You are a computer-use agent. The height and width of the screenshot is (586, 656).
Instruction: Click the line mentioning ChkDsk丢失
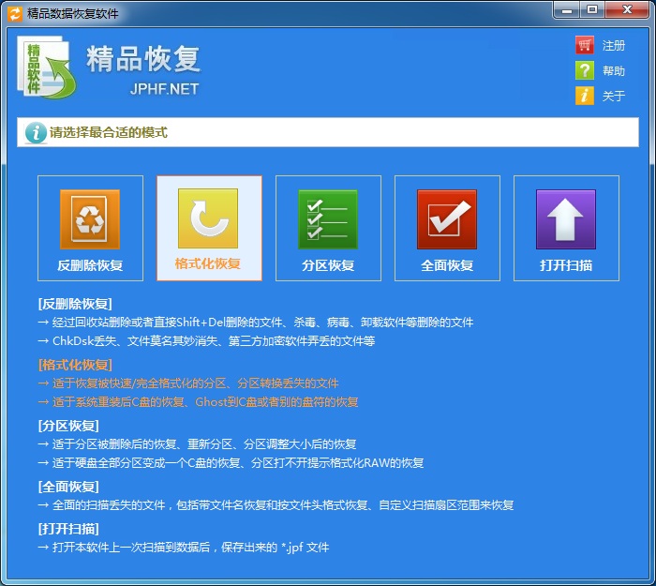point(206,341)
